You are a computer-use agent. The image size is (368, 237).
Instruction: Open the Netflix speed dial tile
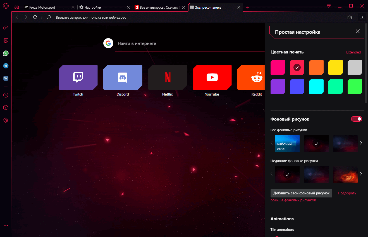pos(168,77)
